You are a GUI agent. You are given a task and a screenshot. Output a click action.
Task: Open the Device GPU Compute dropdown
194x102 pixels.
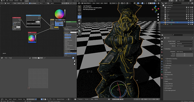(185, 46)
